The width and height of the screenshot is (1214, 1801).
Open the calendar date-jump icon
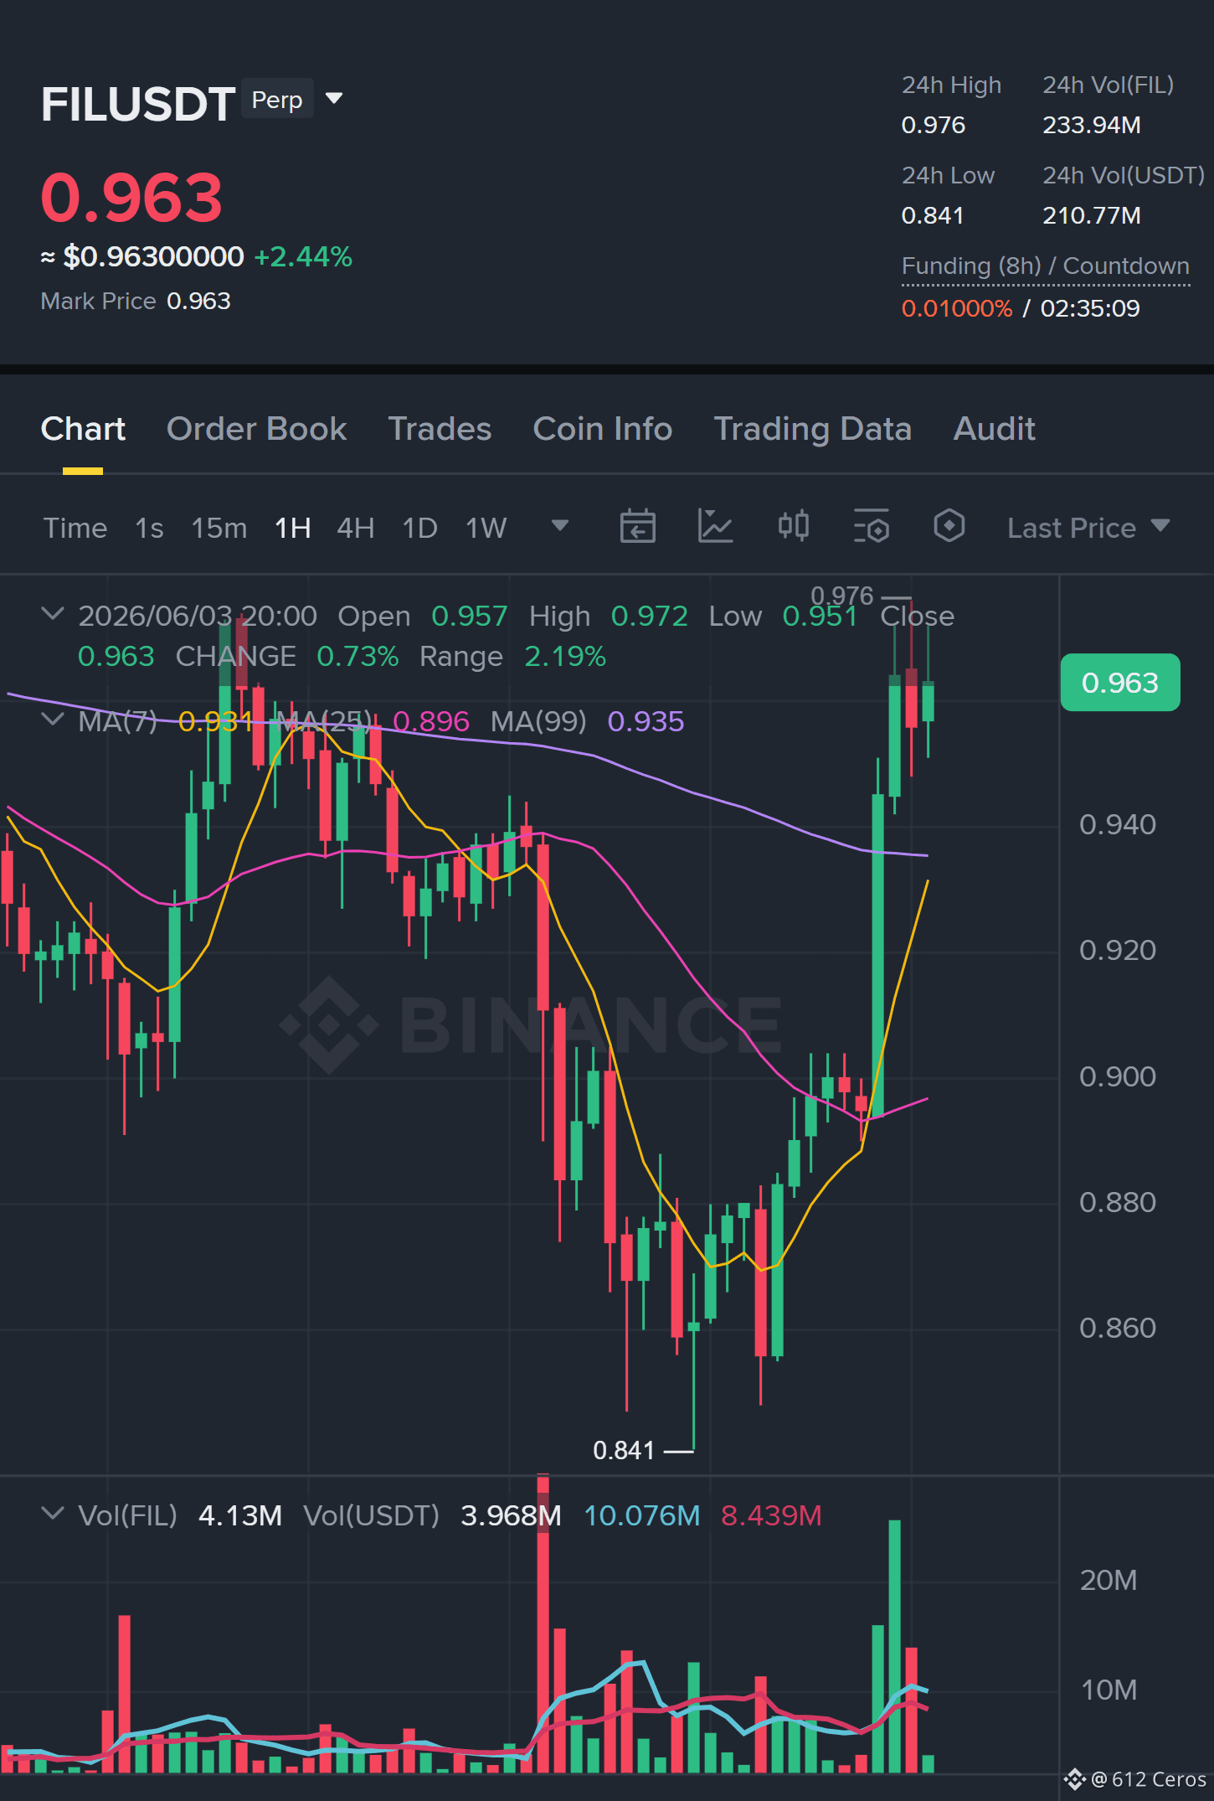(x=637, y=527)
